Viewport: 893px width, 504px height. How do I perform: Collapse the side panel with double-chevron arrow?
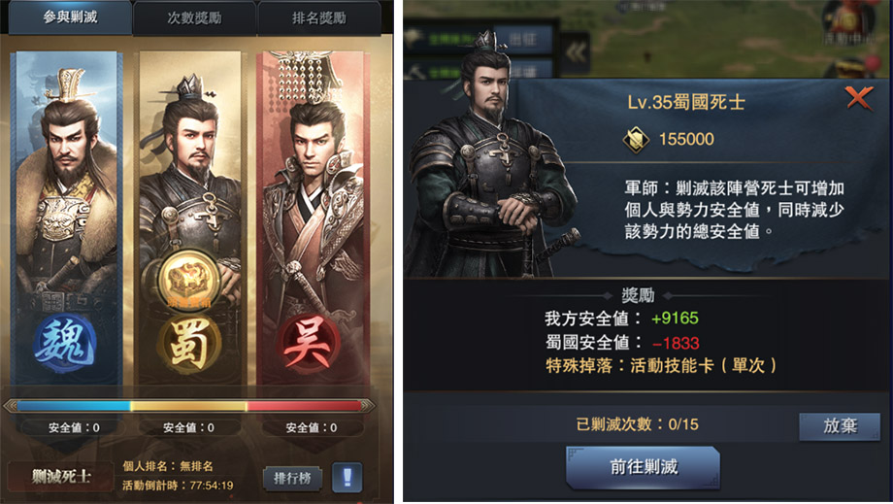[576, 52]
